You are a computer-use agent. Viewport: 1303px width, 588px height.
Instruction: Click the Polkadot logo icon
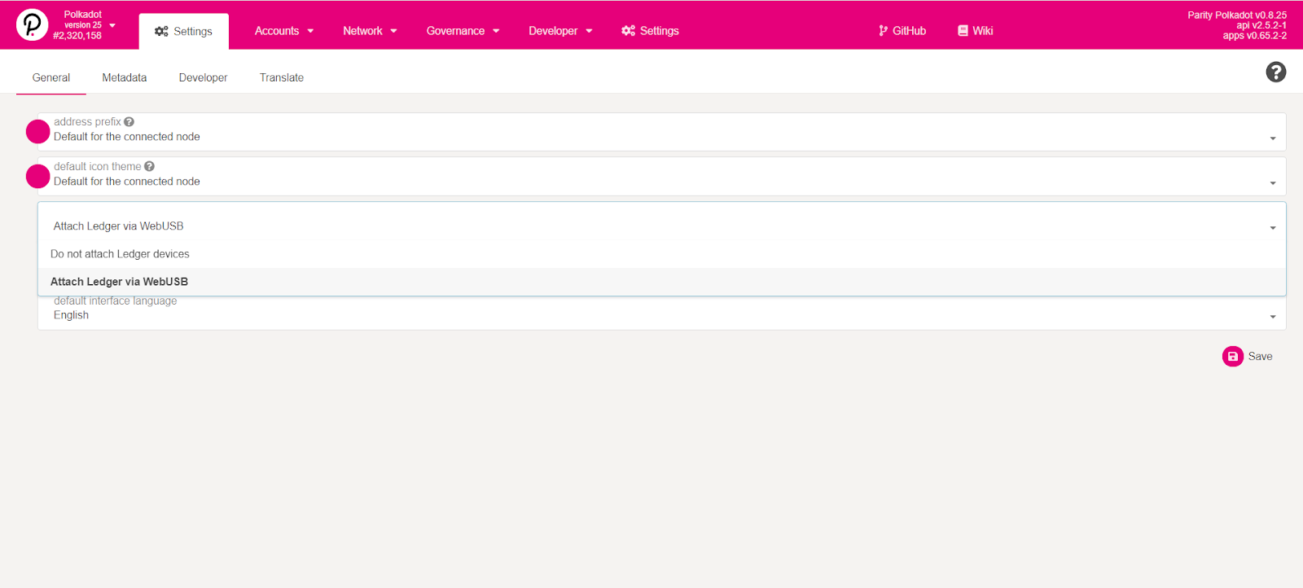tap(32, 24)
